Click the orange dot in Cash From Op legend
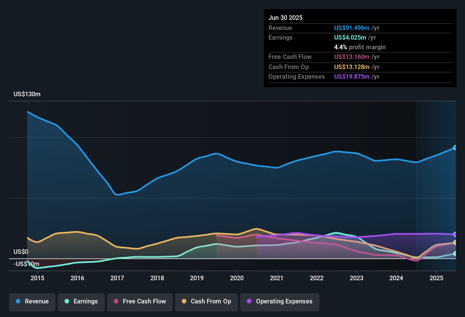Screen dimensions: 465x317 pos(184,301)
